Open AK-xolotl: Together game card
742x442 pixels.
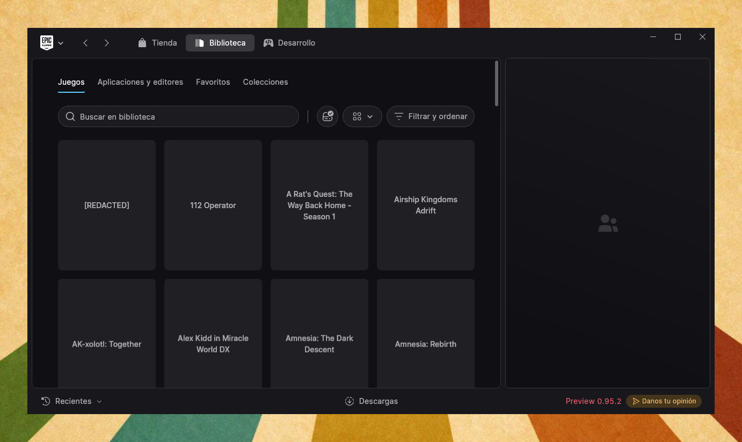coord(107,333)
